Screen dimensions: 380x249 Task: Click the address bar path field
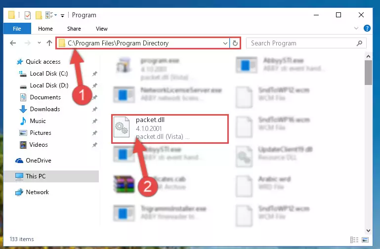pyautogui.click(x=143, y=43)
